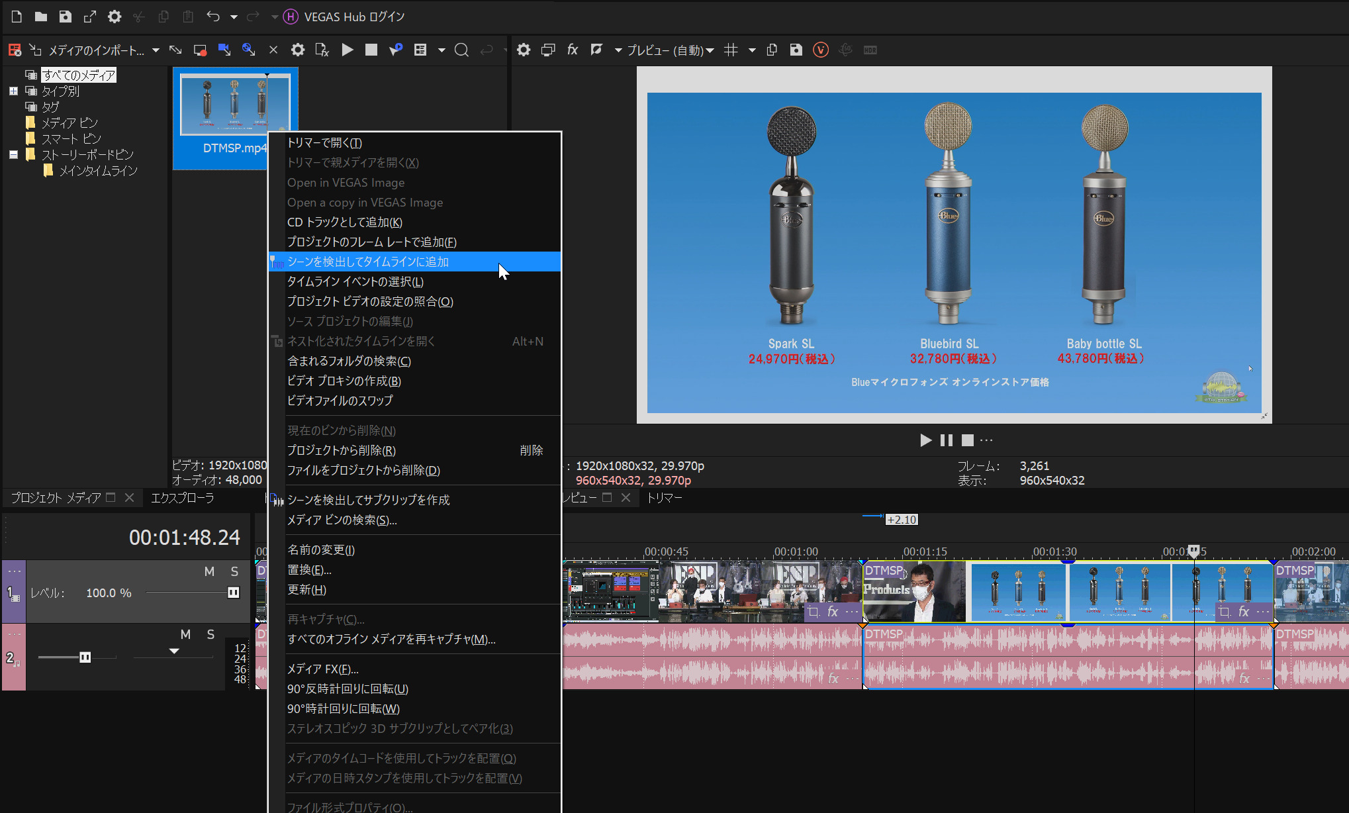
Task: Open the render/export arrow icon in the top toolbar
Action: (90, 17)
